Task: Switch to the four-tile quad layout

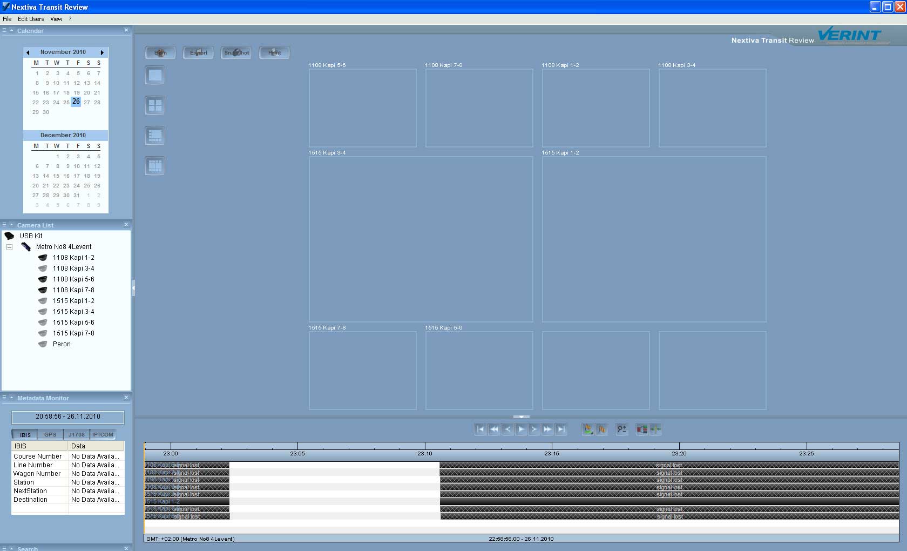Action: (155, 105)
